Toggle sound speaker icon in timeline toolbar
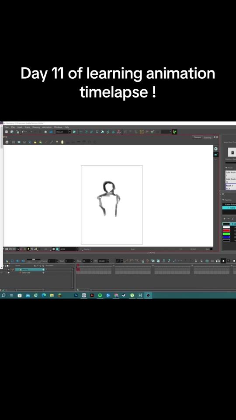The height and width of the screenshot is (420, 236). (17, 261)
